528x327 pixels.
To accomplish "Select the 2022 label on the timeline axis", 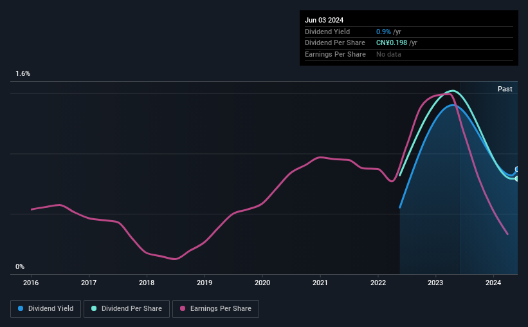I will [378, 283].
